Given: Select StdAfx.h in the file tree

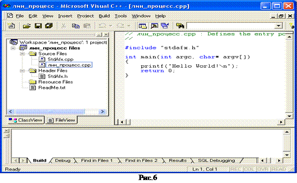Looking at the screenshot, I should tap(57, 76).
